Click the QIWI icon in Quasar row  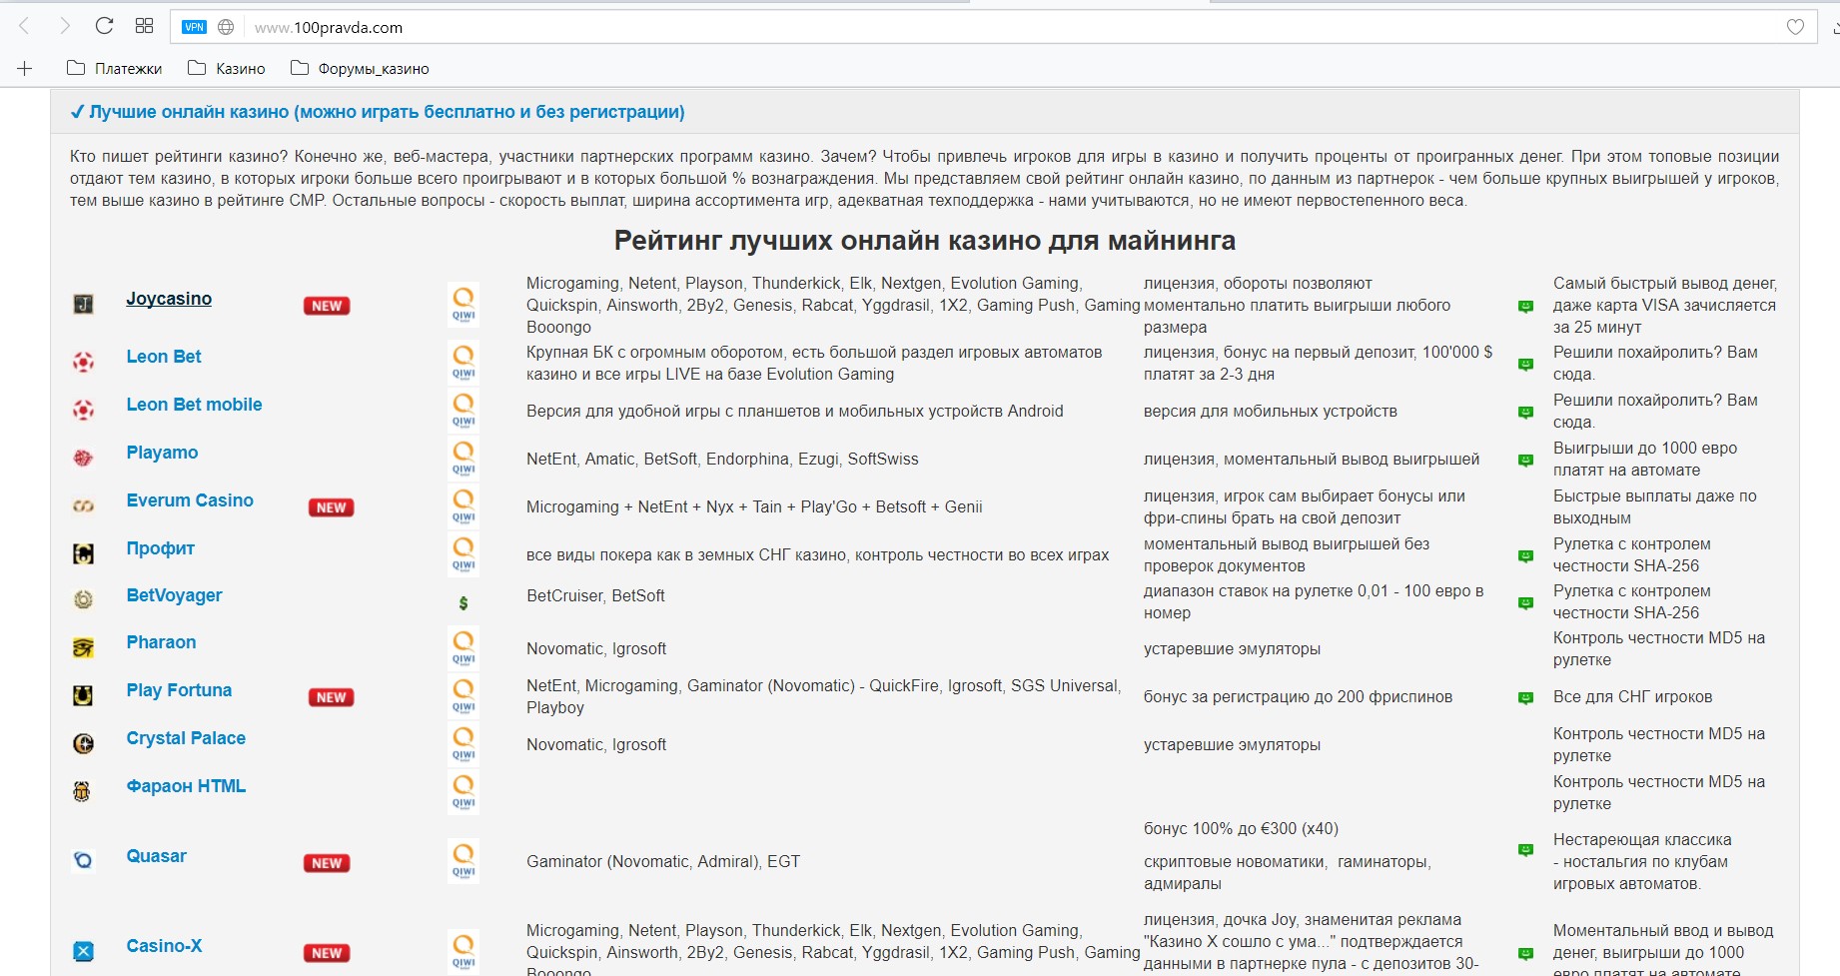click(x=463, y=860)
